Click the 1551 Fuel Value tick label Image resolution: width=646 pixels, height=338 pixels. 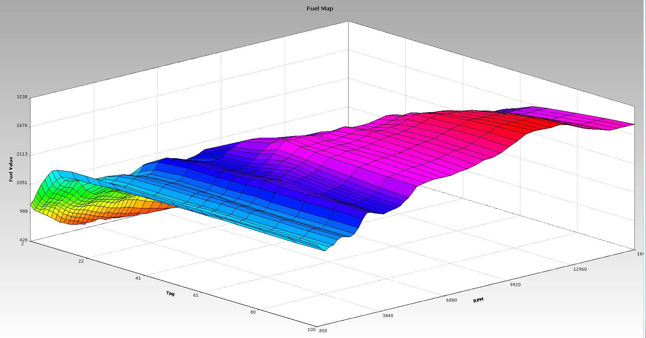click(22, 183)
